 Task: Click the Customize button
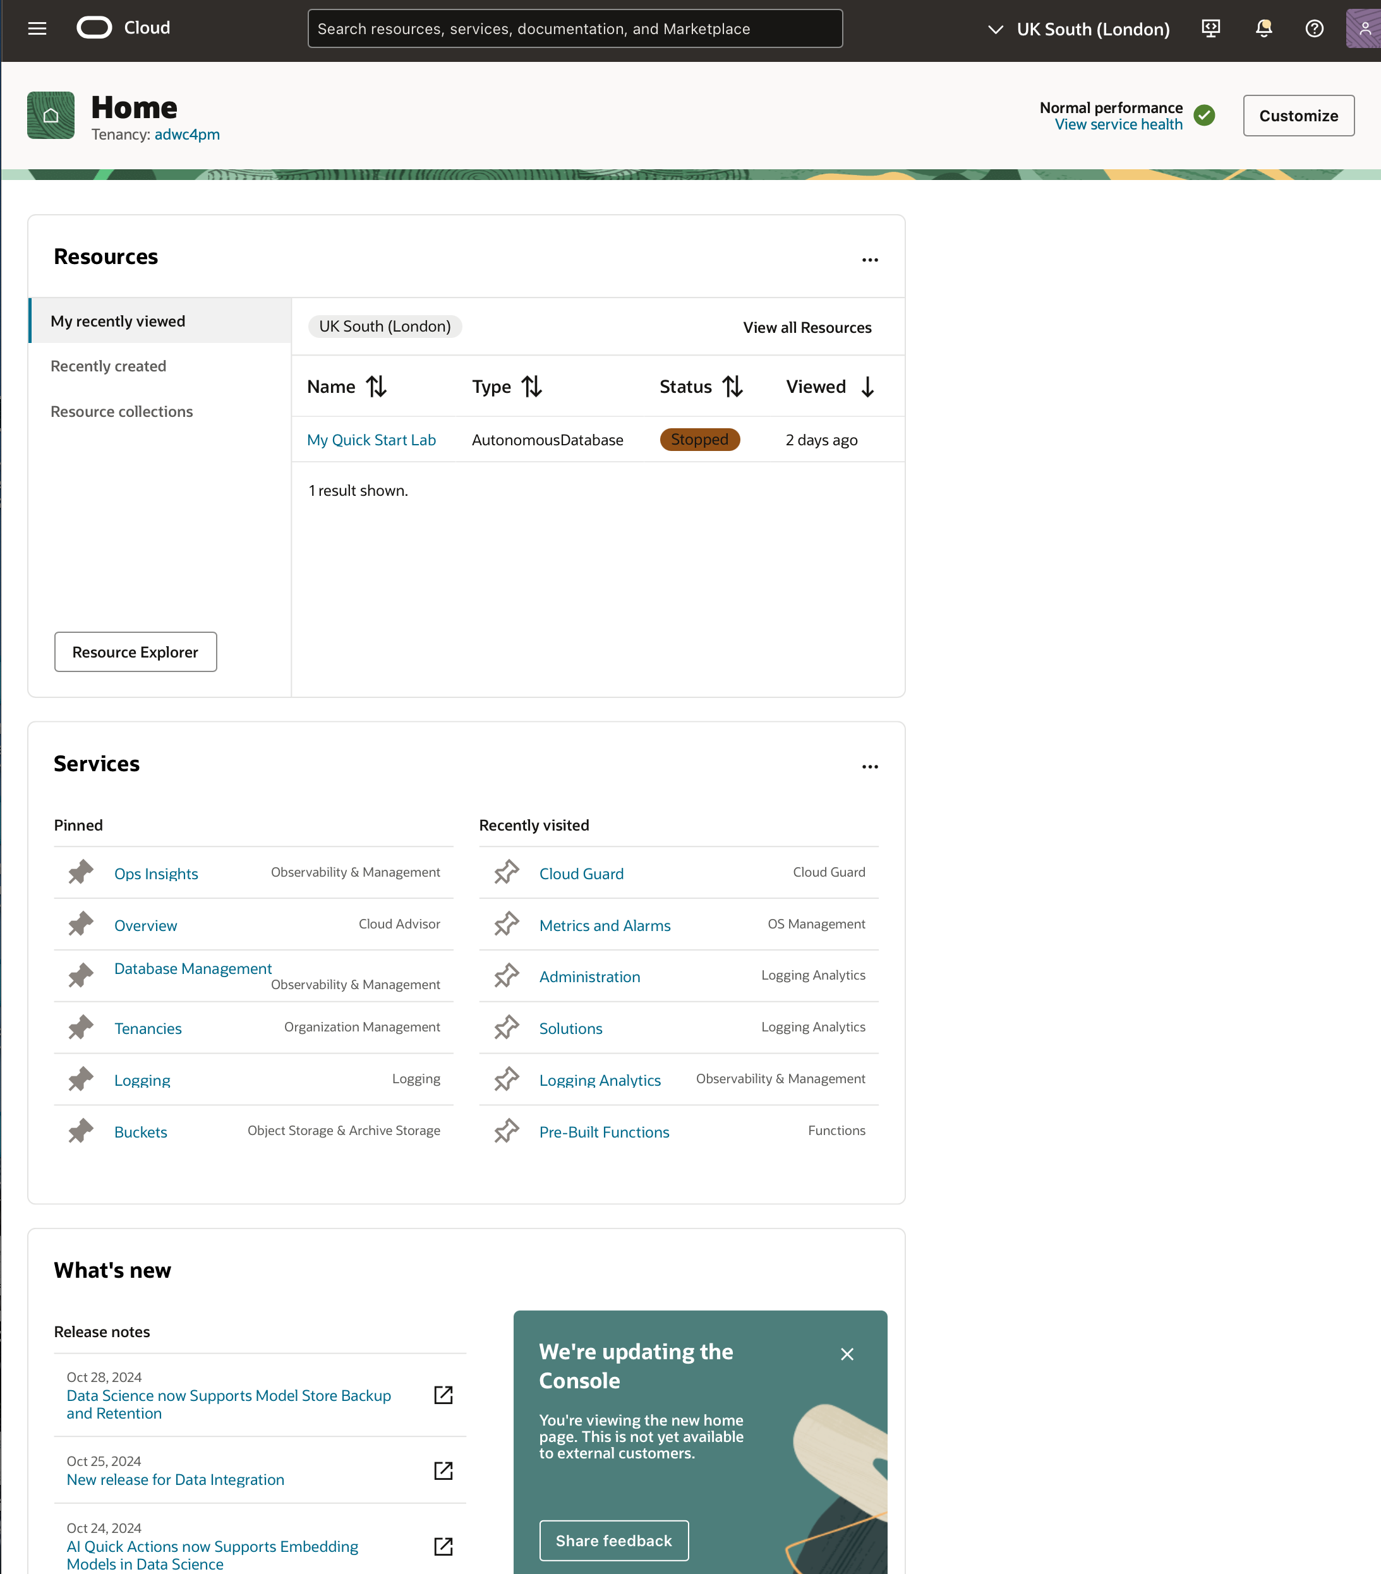[1298, 115]
